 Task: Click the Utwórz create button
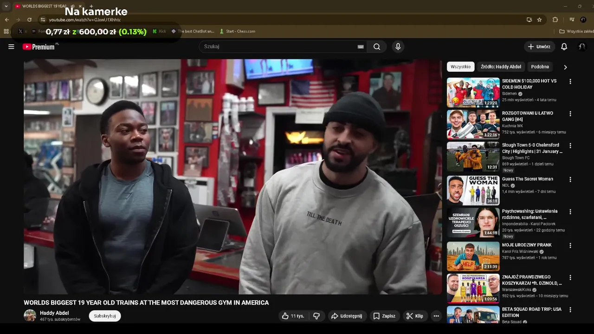tap(539, 46)
